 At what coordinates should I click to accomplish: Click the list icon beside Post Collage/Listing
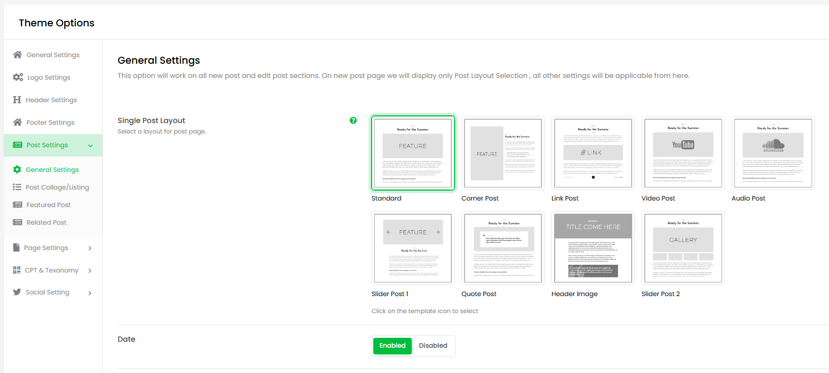(17, 187)
